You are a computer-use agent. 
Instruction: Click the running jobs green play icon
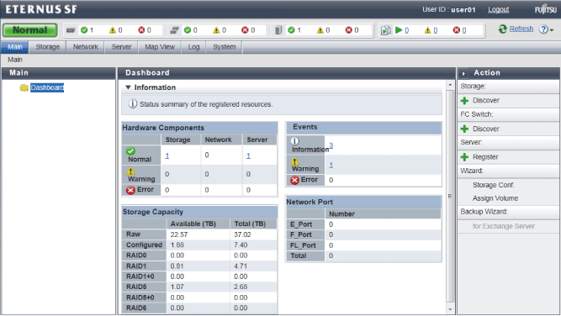[399, 30]
